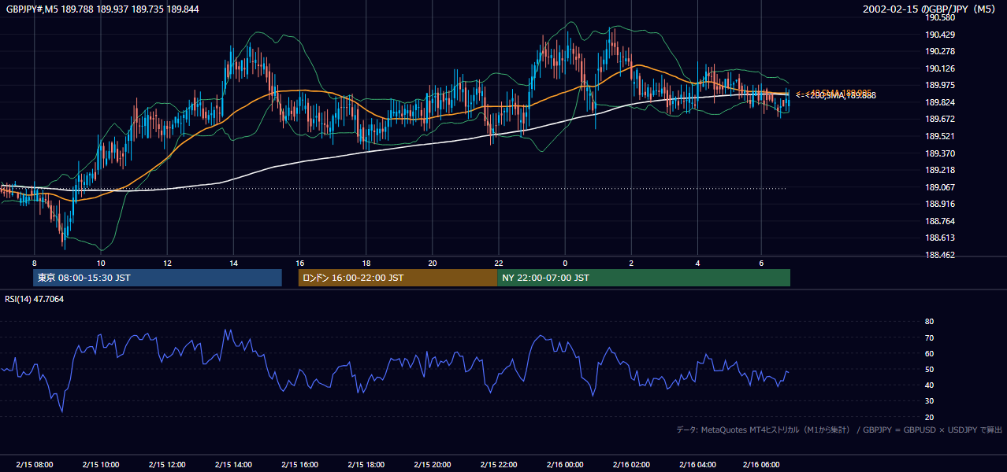Click the 2/15 18:00 date axis label
This screenshot has width=1007, height=472.
[366, 465]
